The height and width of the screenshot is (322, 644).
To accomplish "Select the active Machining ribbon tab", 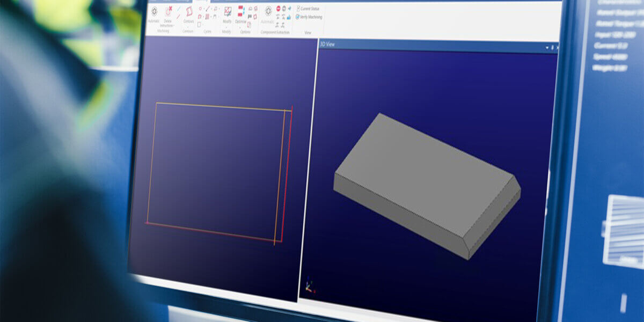I will tap(202, 1).
